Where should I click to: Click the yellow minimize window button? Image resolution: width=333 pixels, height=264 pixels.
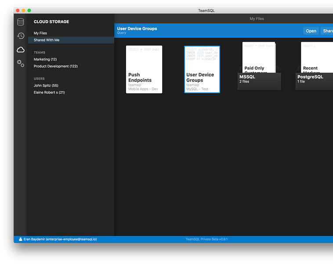click(24, 11)
